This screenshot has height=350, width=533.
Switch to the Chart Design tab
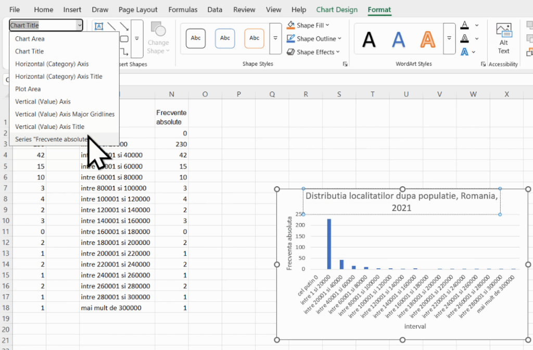(x=337, y=9)
